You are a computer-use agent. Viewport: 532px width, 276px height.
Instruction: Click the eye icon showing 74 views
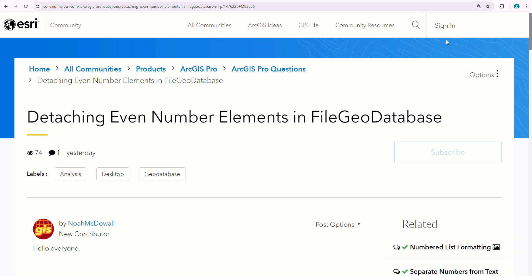point(30,153)
